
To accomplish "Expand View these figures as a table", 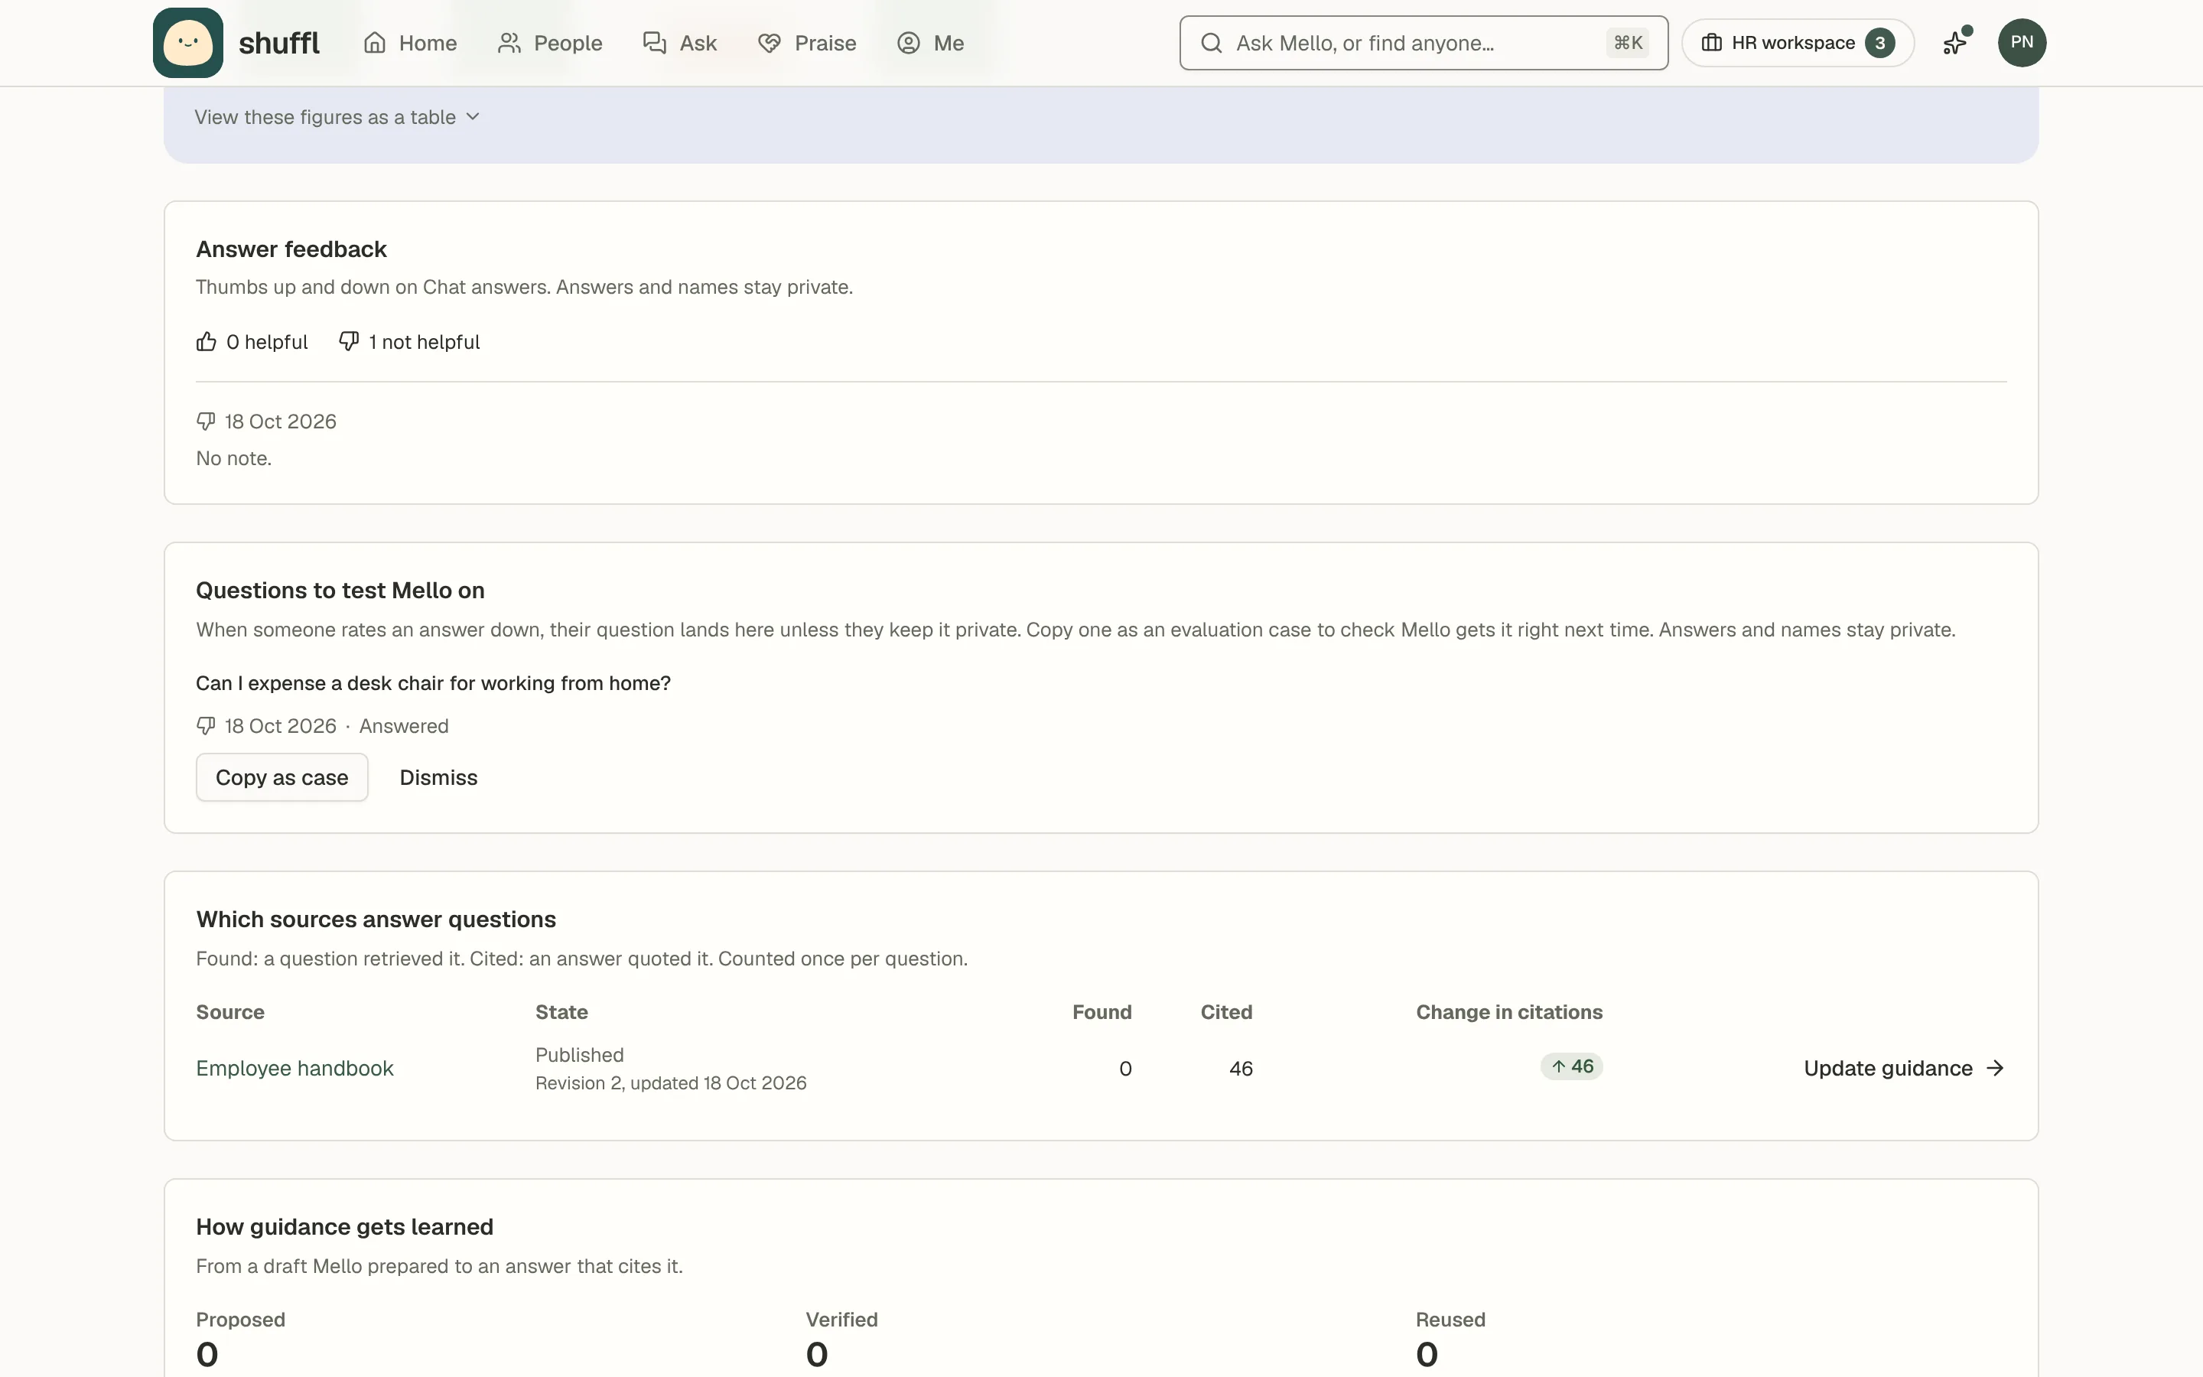I will (337, 116).
